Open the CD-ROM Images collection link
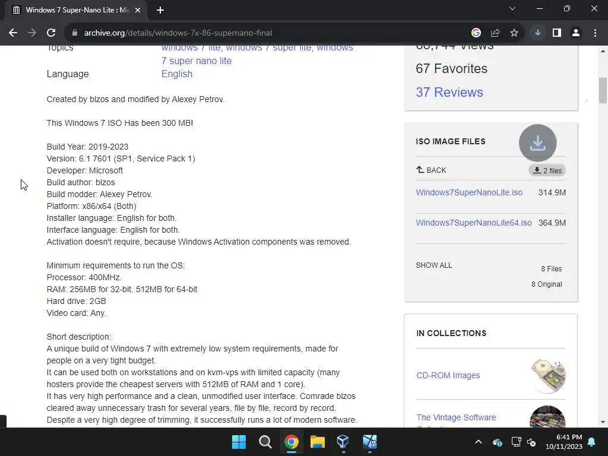 coord(448,375)
